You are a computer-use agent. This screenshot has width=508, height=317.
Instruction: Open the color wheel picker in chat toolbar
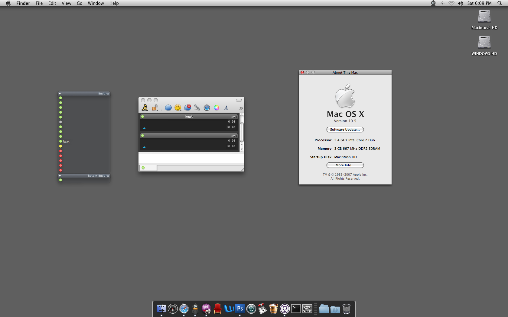[x=217, y=108]
